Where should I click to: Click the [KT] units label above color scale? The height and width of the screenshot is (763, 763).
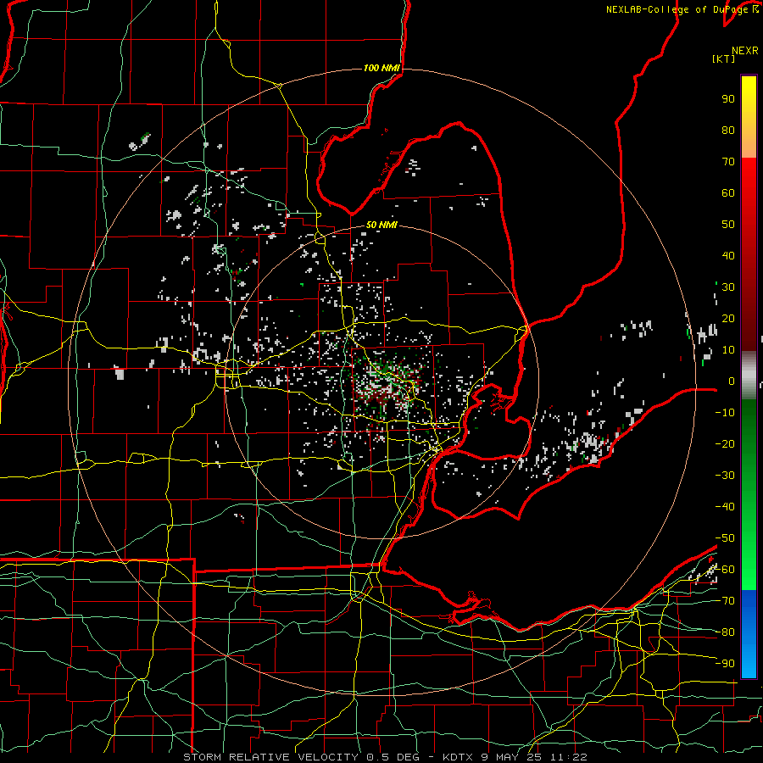click(724, 58)
